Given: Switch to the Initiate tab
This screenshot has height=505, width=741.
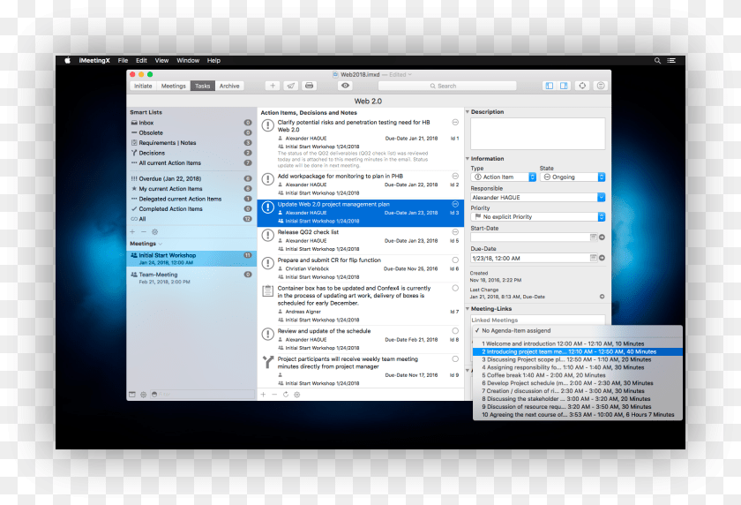Looking at the screenshot, I should (x=143, y=86).
